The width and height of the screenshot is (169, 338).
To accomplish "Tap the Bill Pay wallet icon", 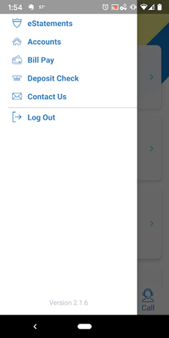I will [17, 60].
